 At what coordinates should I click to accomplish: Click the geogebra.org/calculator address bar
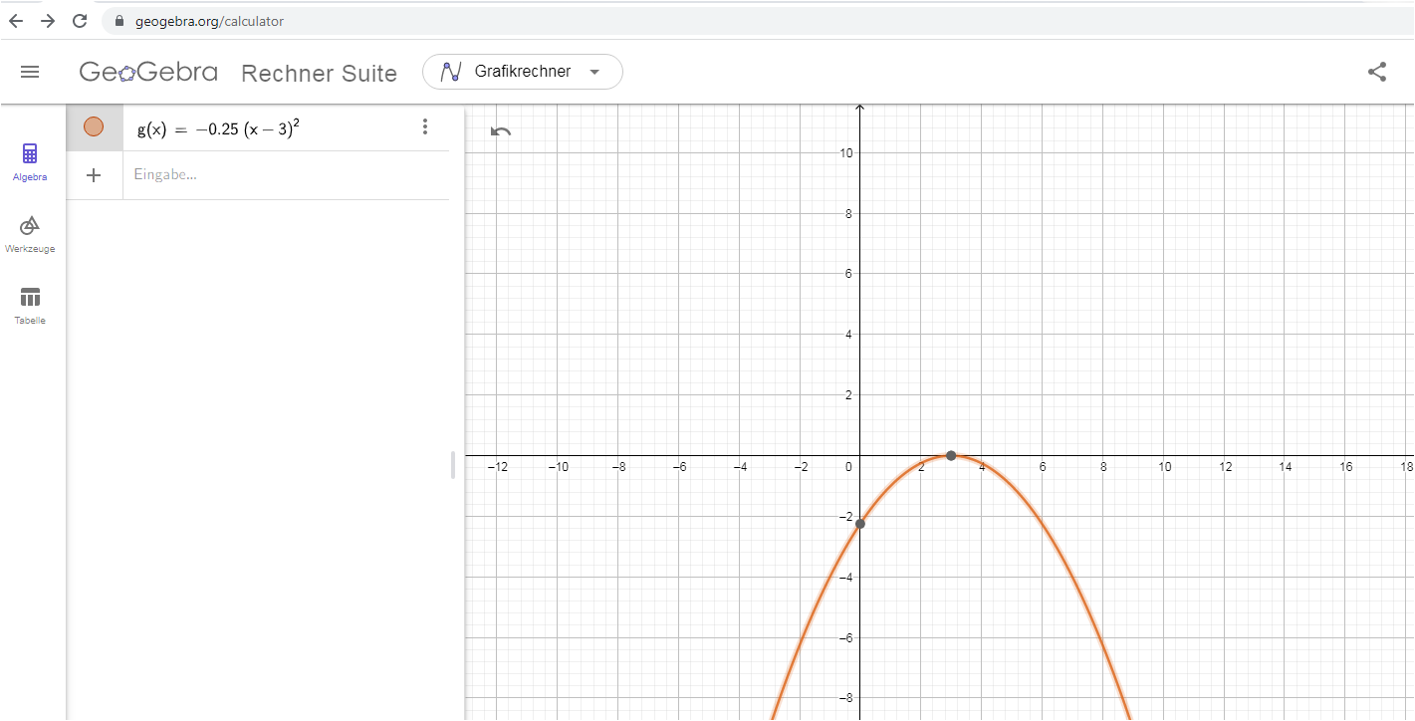[x=757, y=21]
